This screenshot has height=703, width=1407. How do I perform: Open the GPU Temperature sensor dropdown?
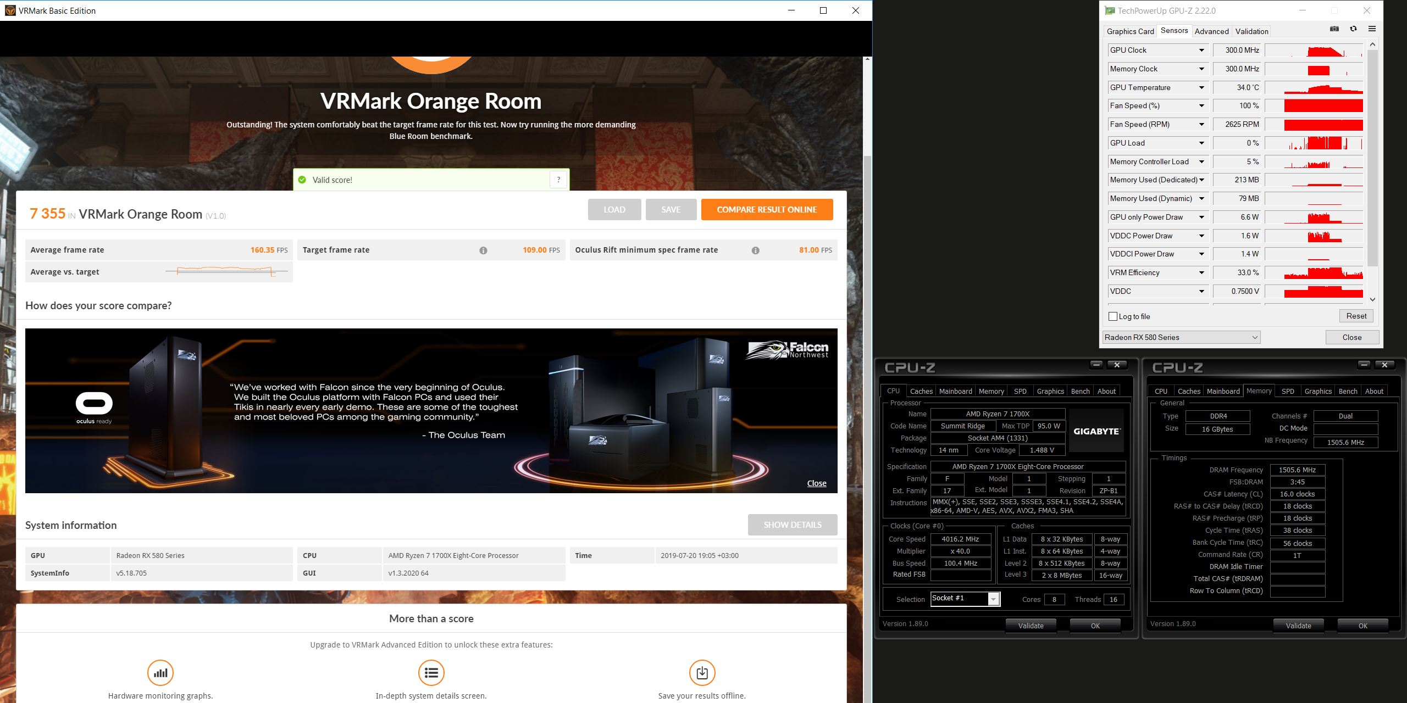point(1201,88)
